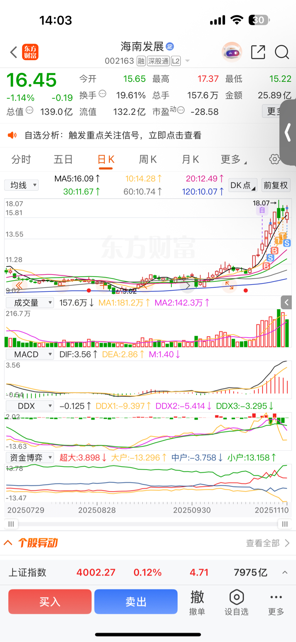Tap 查看全部 link
Image resolution: width=296 pixels, height=642 pixels.
click(x=263, y=543)
